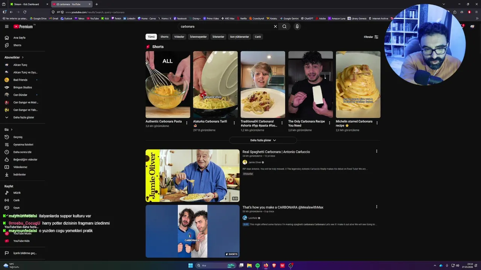Image resolution: width=481 pixels, height=270 pixels.
Task: Close the carbonara - YouTube tab
Action: pyautogui.click(x=90, y=4)
